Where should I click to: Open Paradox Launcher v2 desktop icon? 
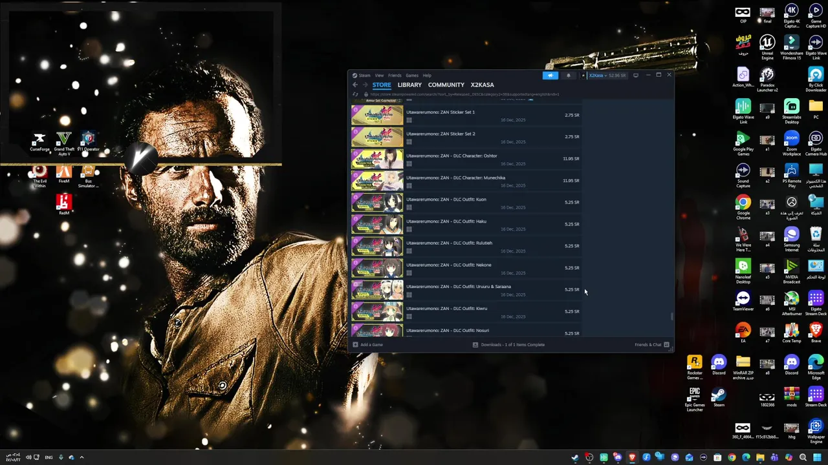coord(767,80)
